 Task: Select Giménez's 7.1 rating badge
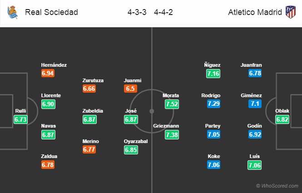click(254, 104)
